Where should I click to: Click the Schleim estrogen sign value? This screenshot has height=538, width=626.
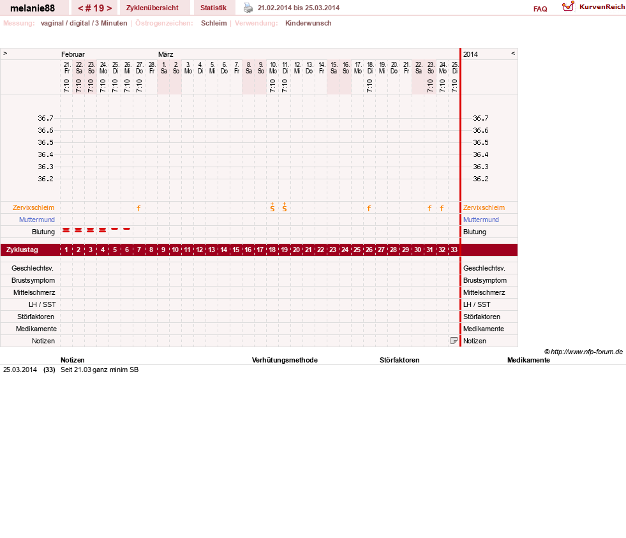[x=214, y=23]
